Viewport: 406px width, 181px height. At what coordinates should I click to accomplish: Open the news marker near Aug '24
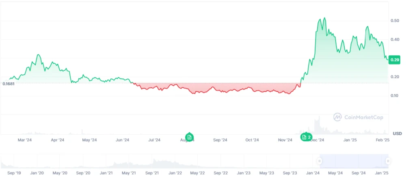tap(189, 137)
